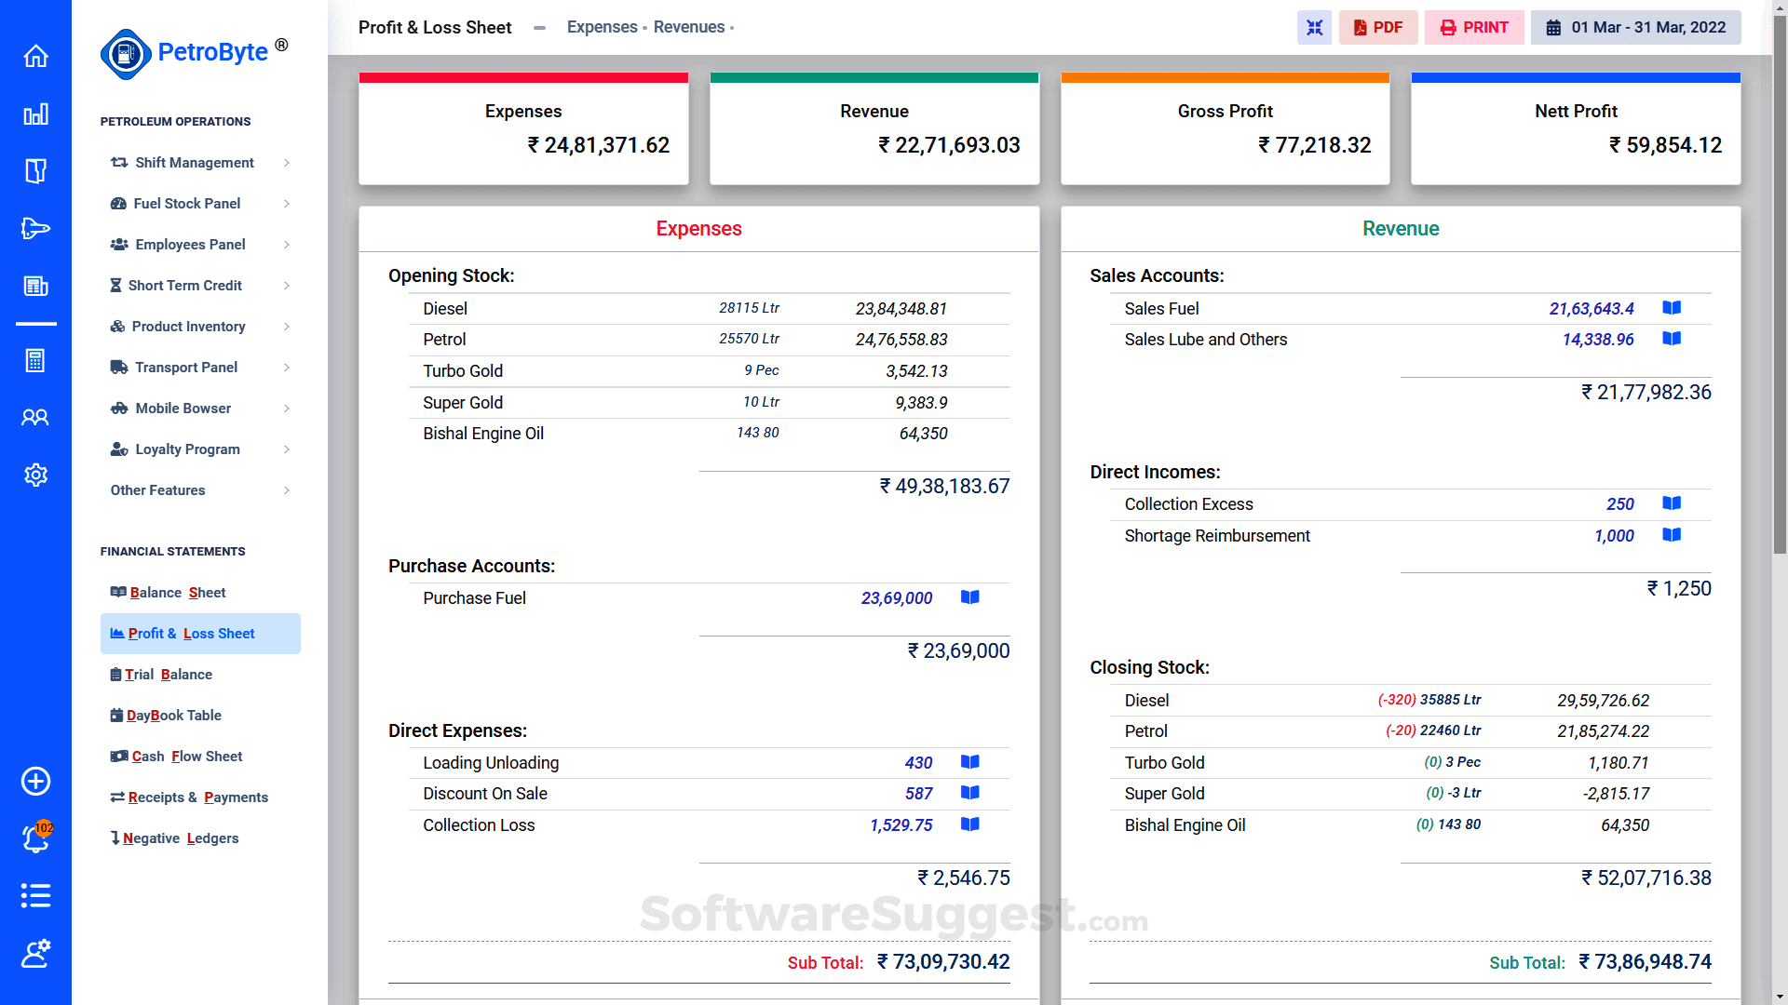Select the calculator icon in the blue sidebar
The image size is (1788, 1005).
pos(35,361)
